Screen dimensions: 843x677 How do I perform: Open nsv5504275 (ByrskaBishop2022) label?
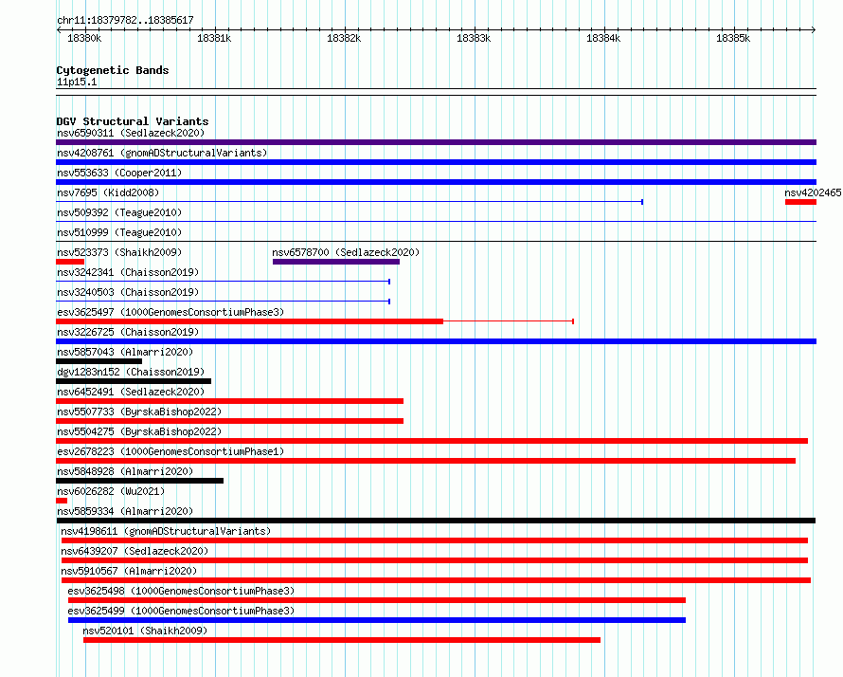139,431
